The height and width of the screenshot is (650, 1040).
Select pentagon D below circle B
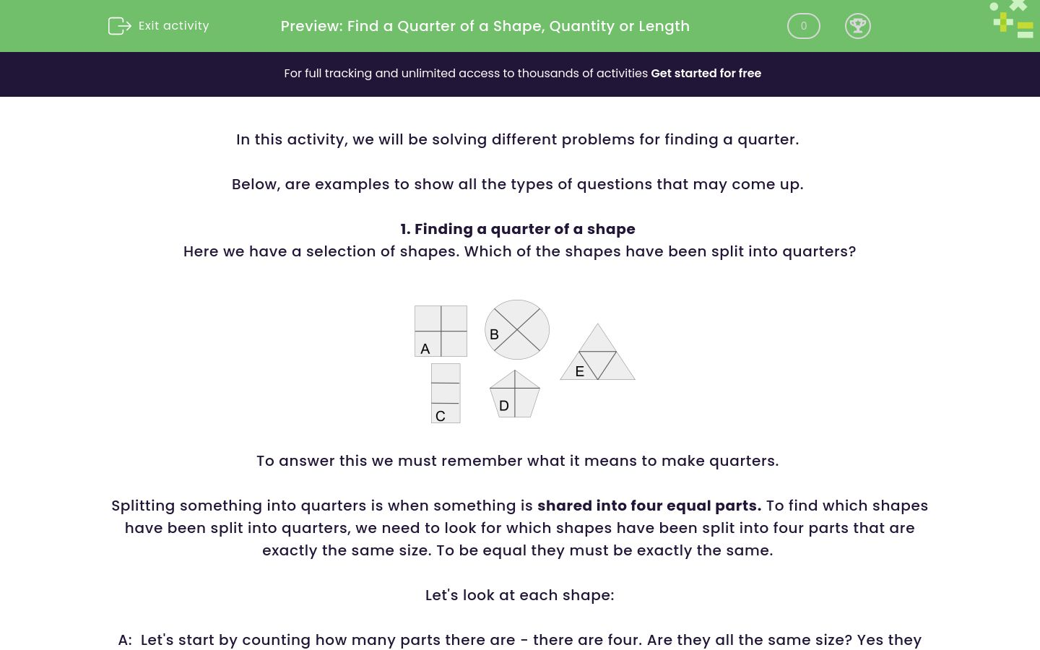[x=514, y=394]
